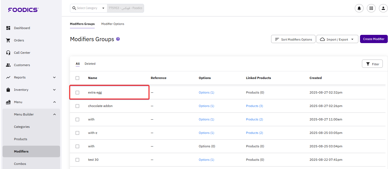The width and height of the screenshot is (388, 169).
Task: Click the Dashboard icon in sidebar
Action: point(8,28)
